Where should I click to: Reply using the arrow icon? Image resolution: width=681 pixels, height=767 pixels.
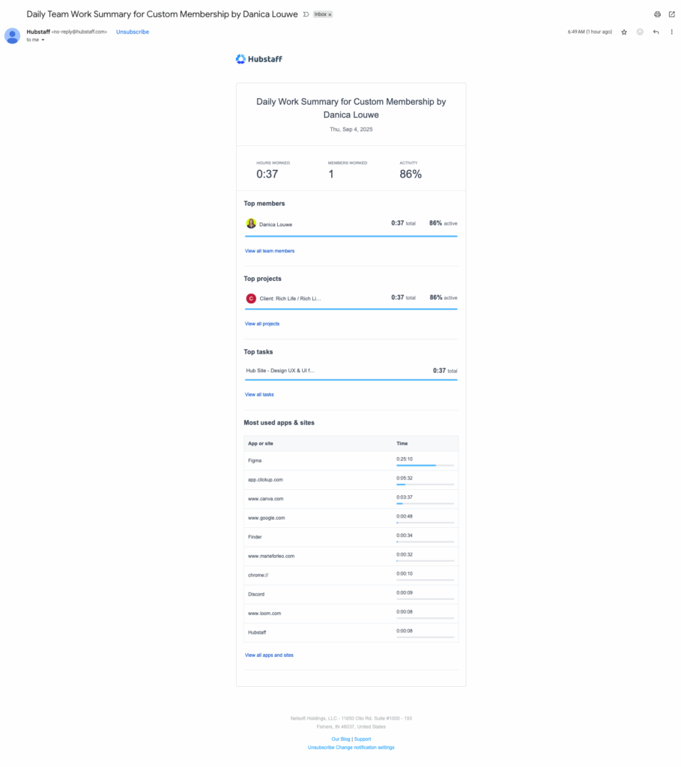pos(656,31)
